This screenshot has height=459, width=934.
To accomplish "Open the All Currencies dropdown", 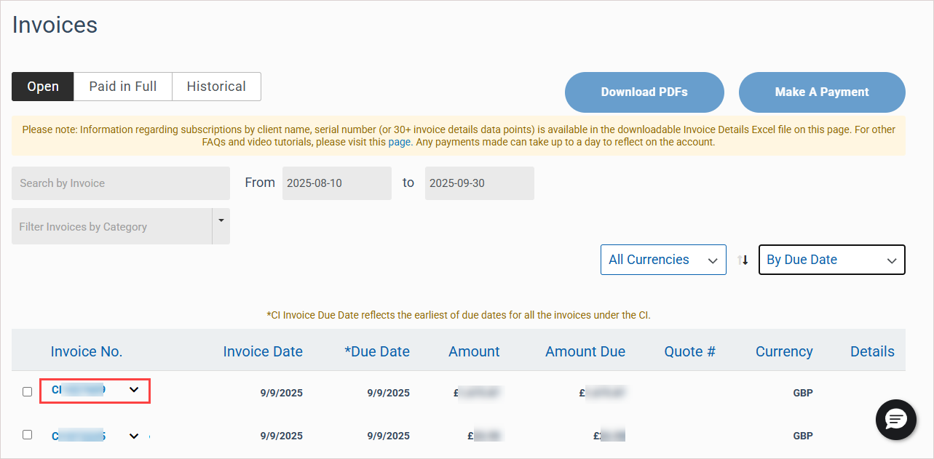I will [x=662, y=260].
